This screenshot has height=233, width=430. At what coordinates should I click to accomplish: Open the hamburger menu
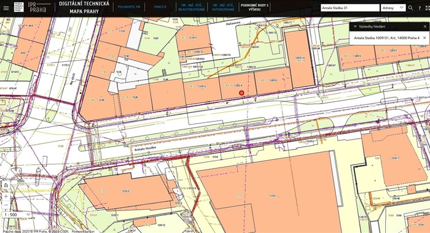[6, 8]
